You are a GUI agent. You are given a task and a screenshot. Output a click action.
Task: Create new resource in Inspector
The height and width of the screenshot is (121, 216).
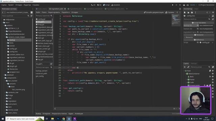185,12
